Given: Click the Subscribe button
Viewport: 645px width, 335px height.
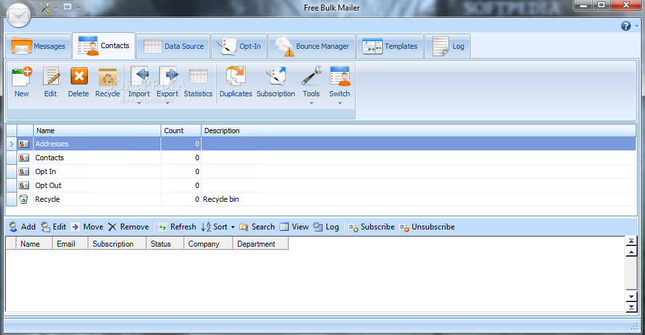Looking at the screenshot, I should (x=371, y=227).
